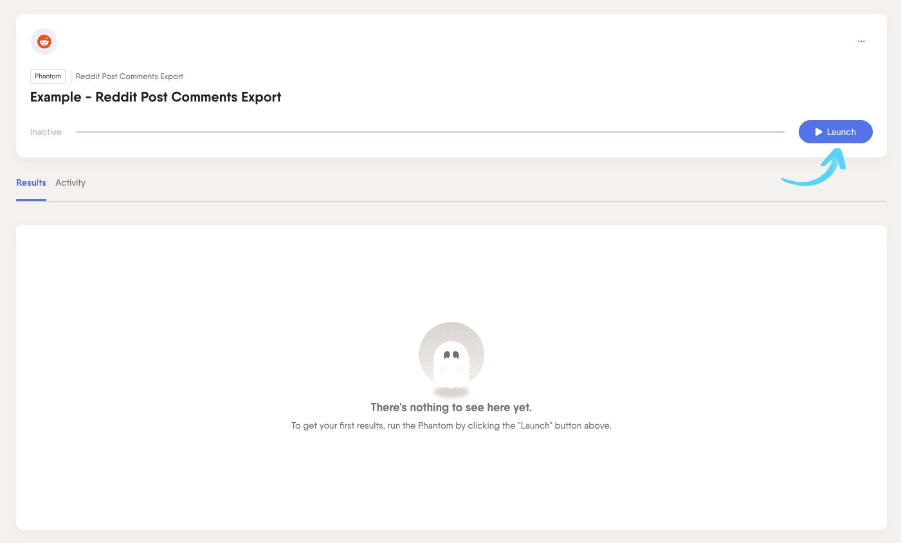Image resolution: width=901 pixels, height=543 pixels.
Task: Open the three-dot more options menu
Action: (x=861, y=41)
